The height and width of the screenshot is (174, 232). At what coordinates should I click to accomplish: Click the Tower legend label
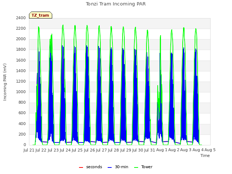pos(147,167)
